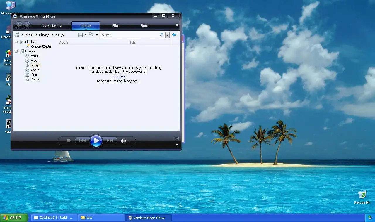Click the Genre icon in library tree
The width and height of the screenshot is (375, 222).
(x=27, y=70)
